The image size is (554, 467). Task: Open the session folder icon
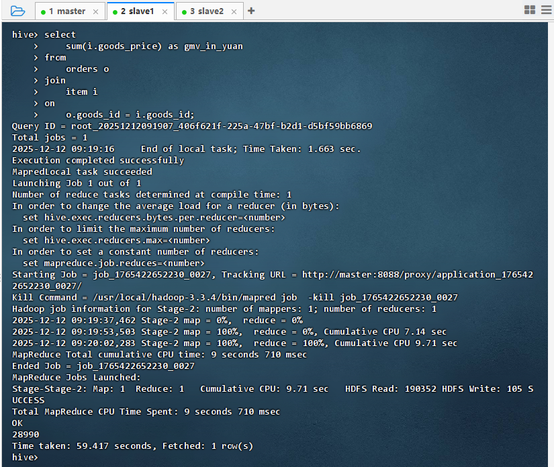coord(17,11)
